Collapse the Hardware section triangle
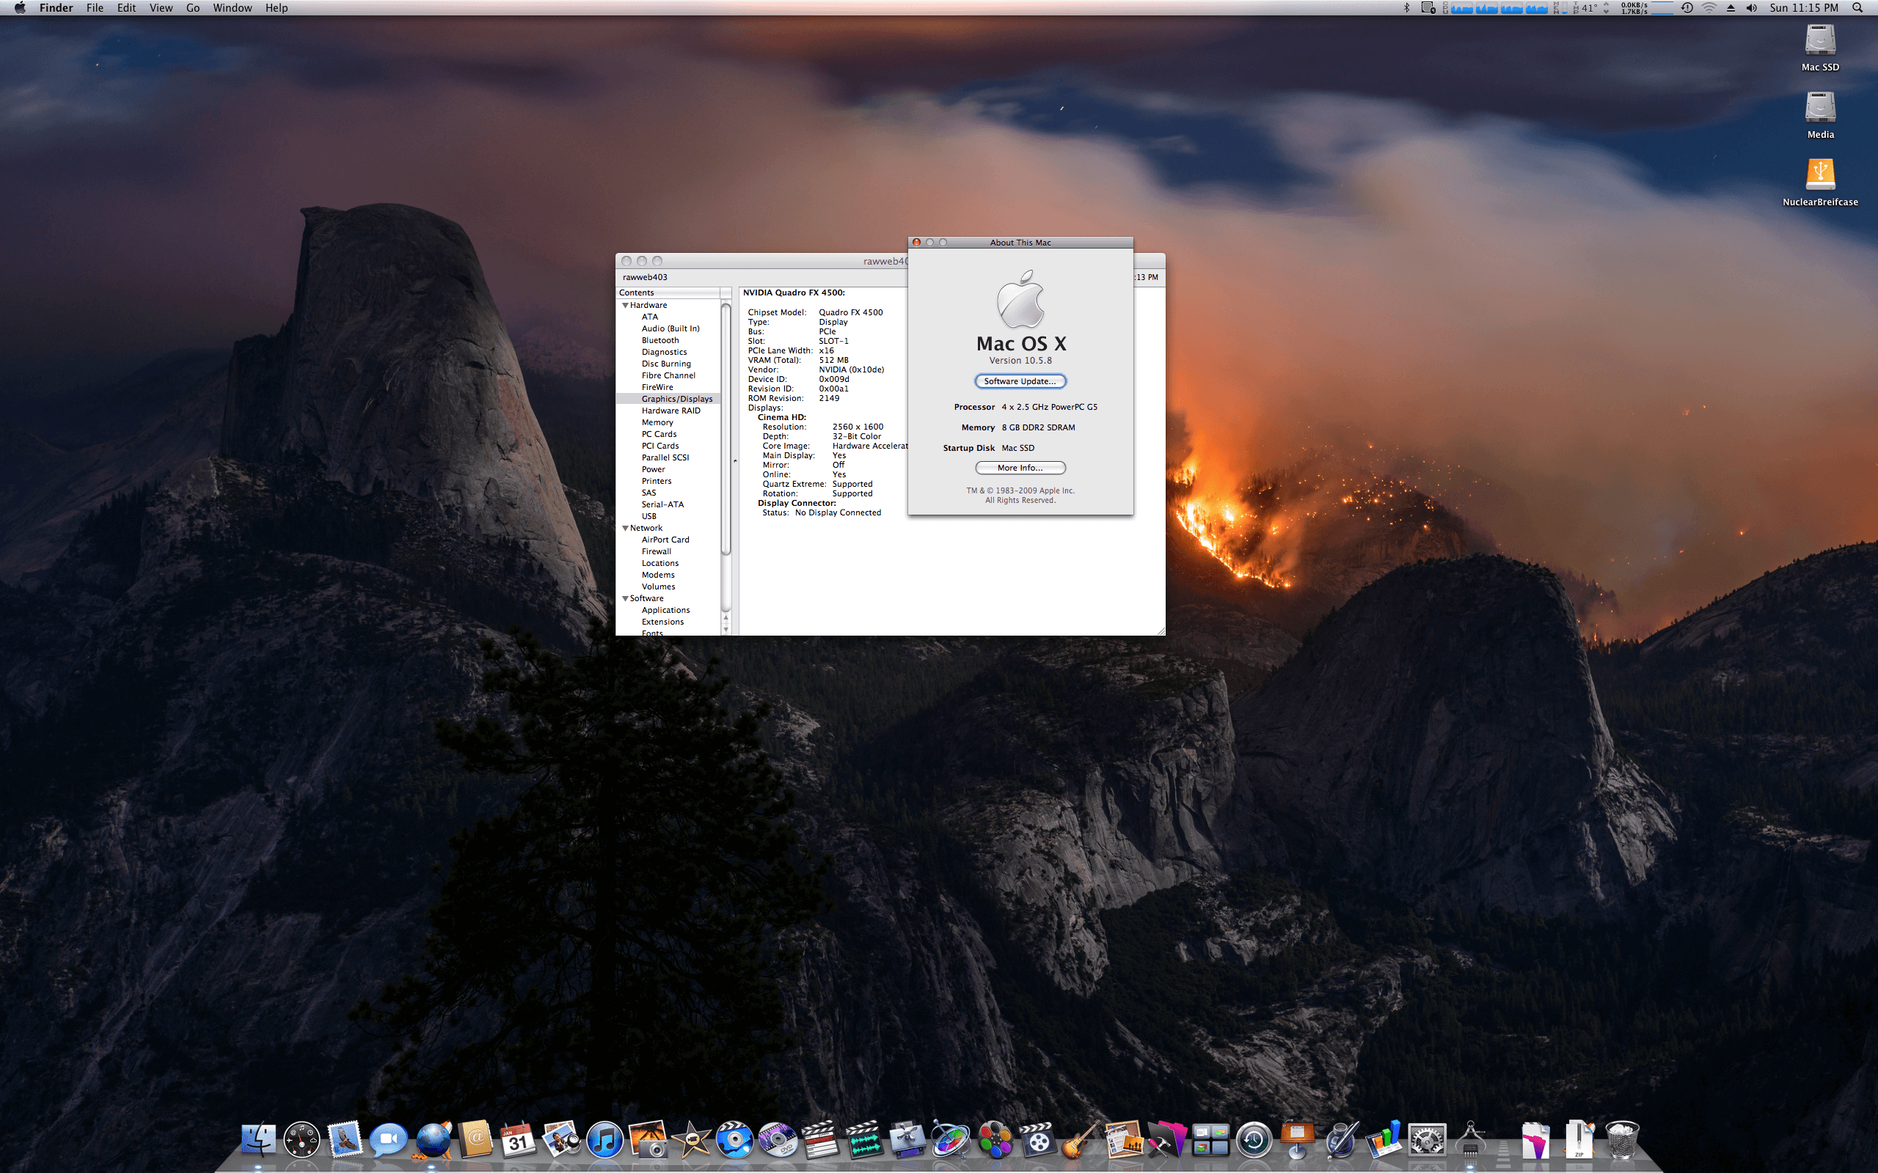 coord(625,305)
